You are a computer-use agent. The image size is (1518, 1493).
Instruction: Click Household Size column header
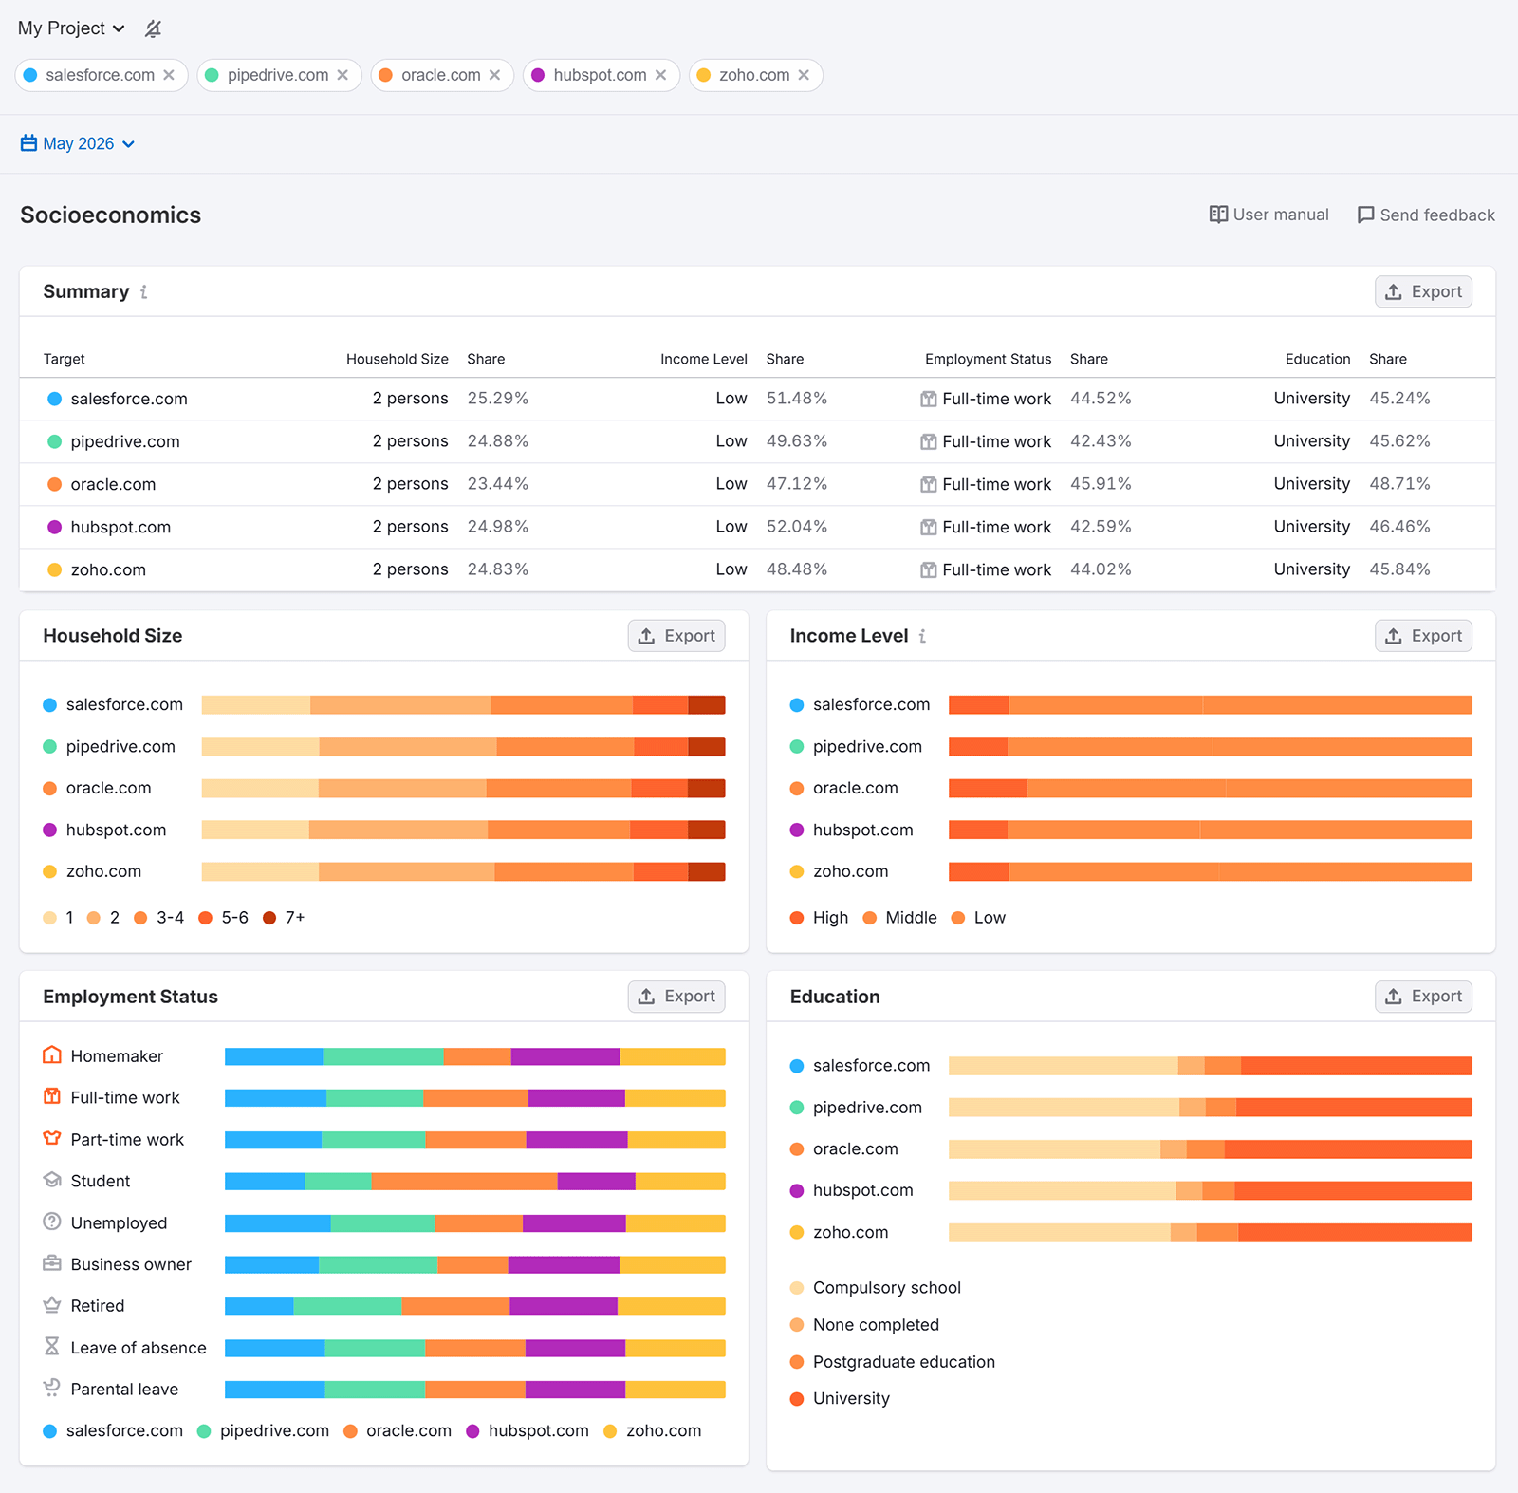click(x=397, y=359)
